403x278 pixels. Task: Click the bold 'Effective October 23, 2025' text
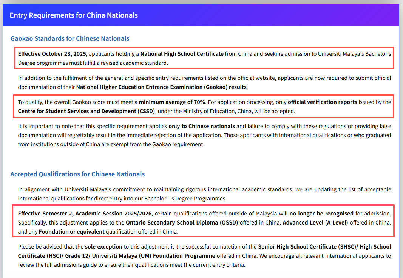[x=52, y=54]
